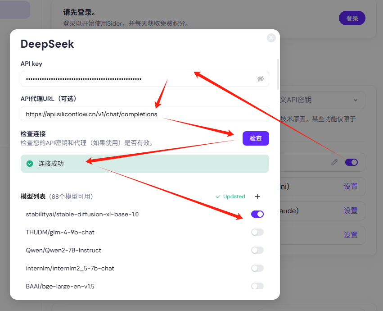Viewport: 383px width, 311px height.
Task: Click the pencil edit icon in background
Action: [334, 162]
